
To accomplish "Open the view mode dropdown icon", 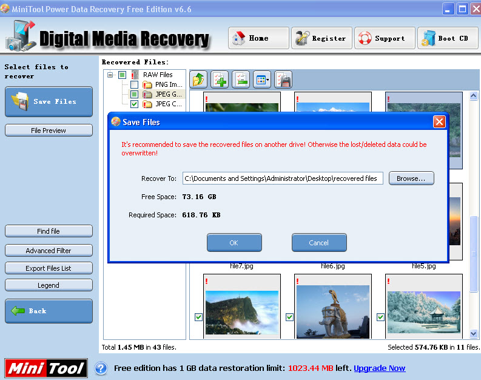I will (262, 80).
